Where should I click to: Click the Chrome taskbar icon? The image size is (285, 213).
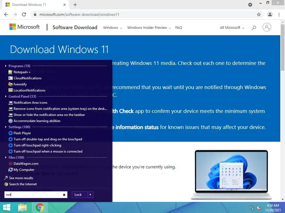40,207
